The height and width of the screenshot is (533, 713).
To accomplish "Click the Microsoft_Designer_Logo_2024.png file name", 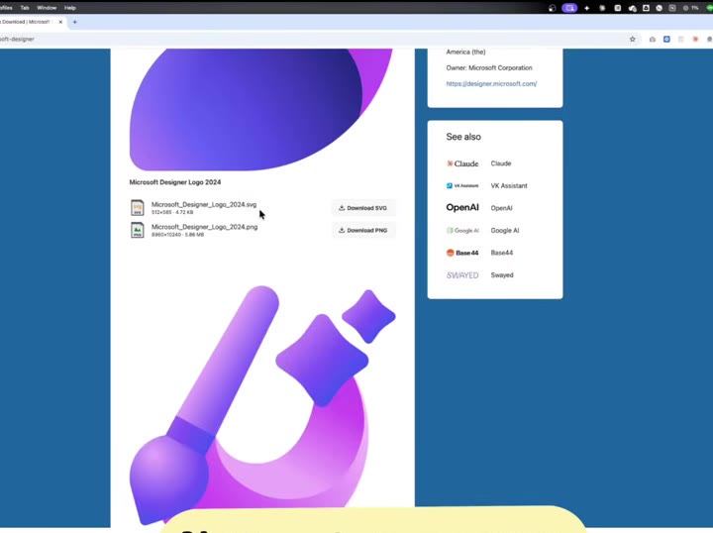I will (x=204, y=227).
